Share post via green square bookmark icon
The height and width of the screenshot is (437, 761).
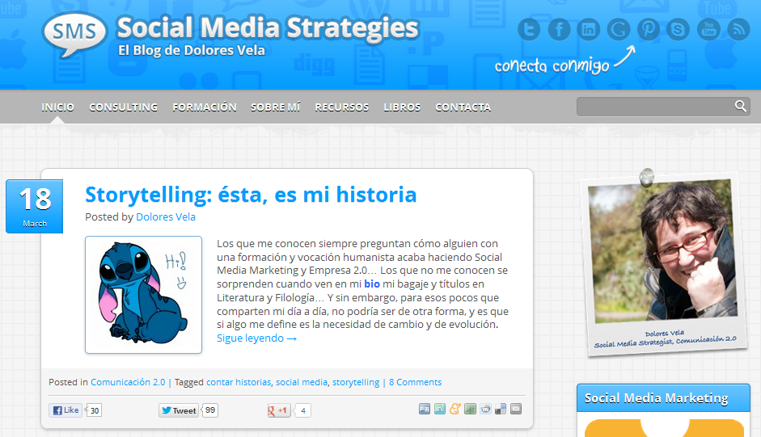tap(470, 409)
